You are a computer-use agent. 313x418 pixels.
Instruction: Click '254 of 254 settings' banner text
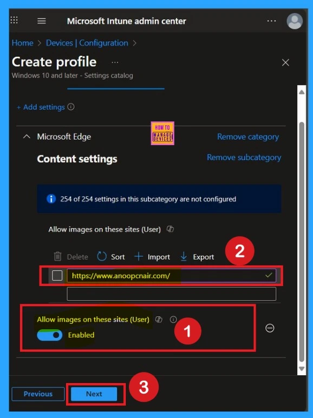tap(148, 199)
